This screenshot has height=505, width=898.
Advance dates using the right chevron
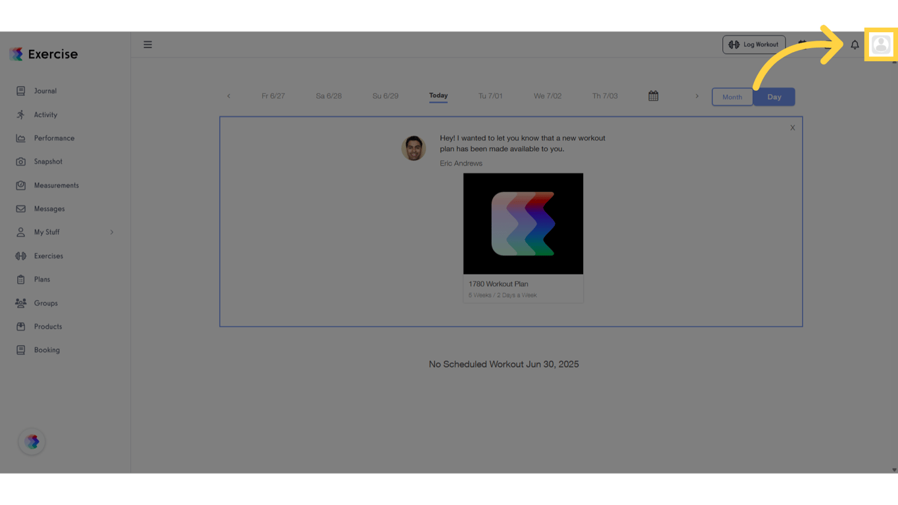(x=697, y=95)
